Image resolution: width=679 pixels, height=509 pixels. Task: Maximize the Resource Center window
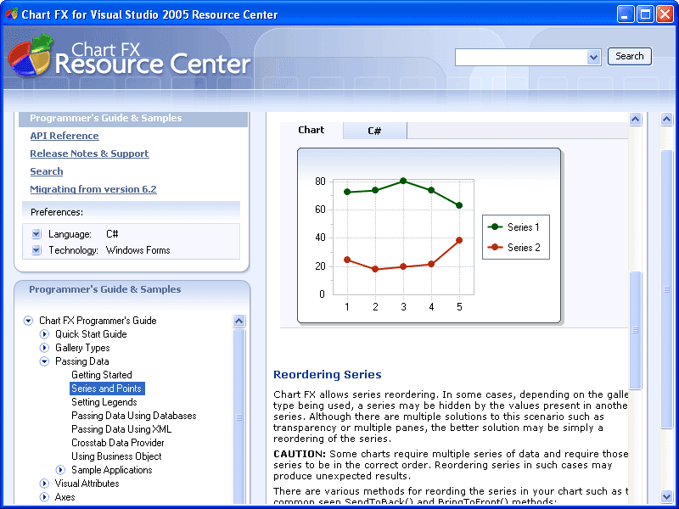coord(645,14)
